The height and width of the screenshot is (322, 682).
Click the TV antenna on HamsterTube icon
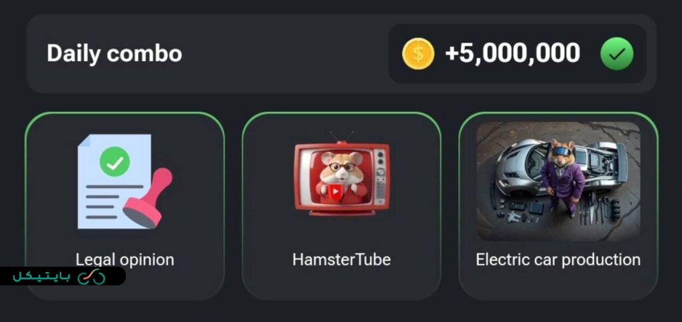point(342,136)
